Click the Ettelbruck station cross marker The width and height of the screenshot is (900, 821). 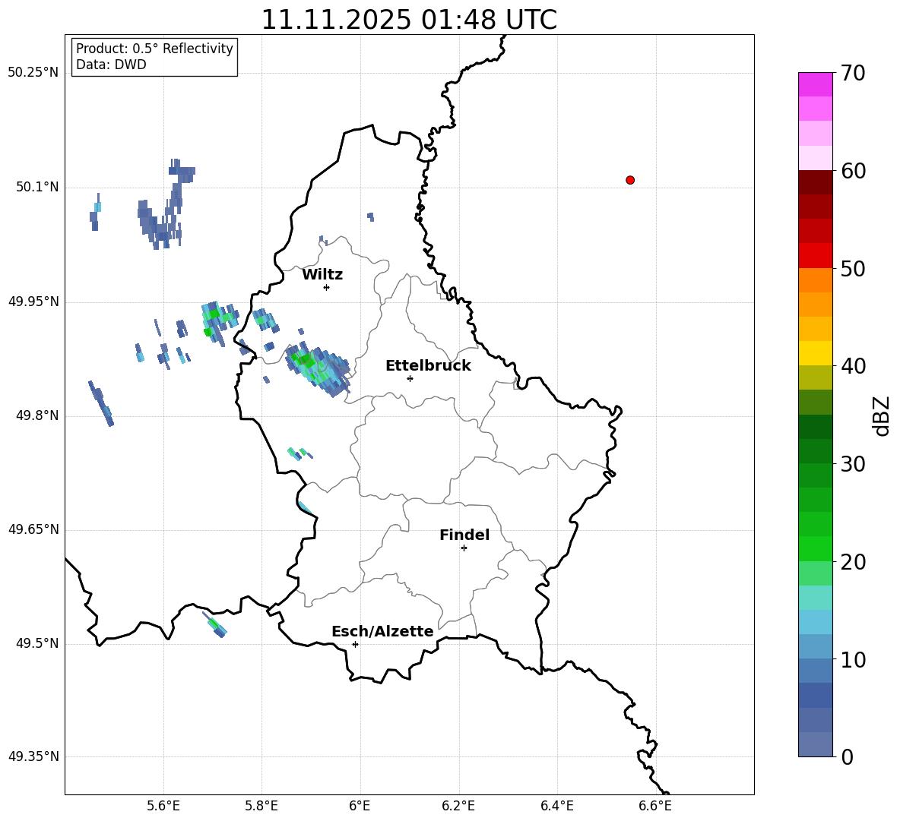pos(410,378)
